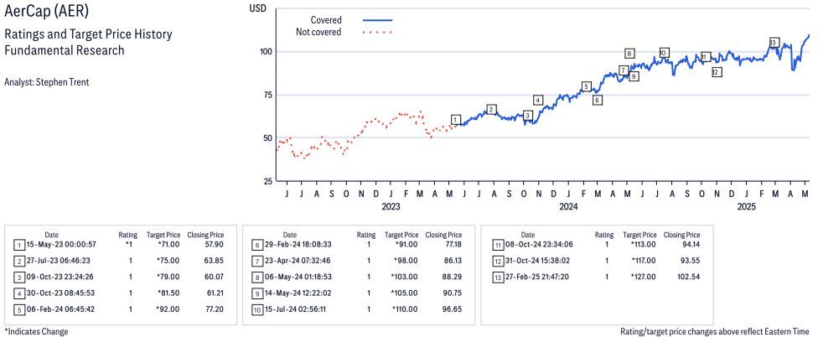Screen dimensions: 818x337
Task: Click the numbered box 5 beside 06-Feb-24
Action: [x=19, y=310]
